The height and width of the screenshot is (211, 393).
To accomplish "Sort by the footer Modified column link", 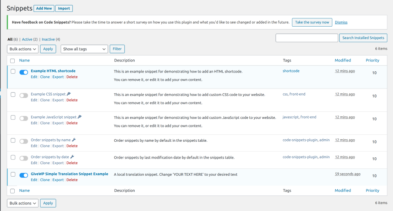I will (343, 191).
